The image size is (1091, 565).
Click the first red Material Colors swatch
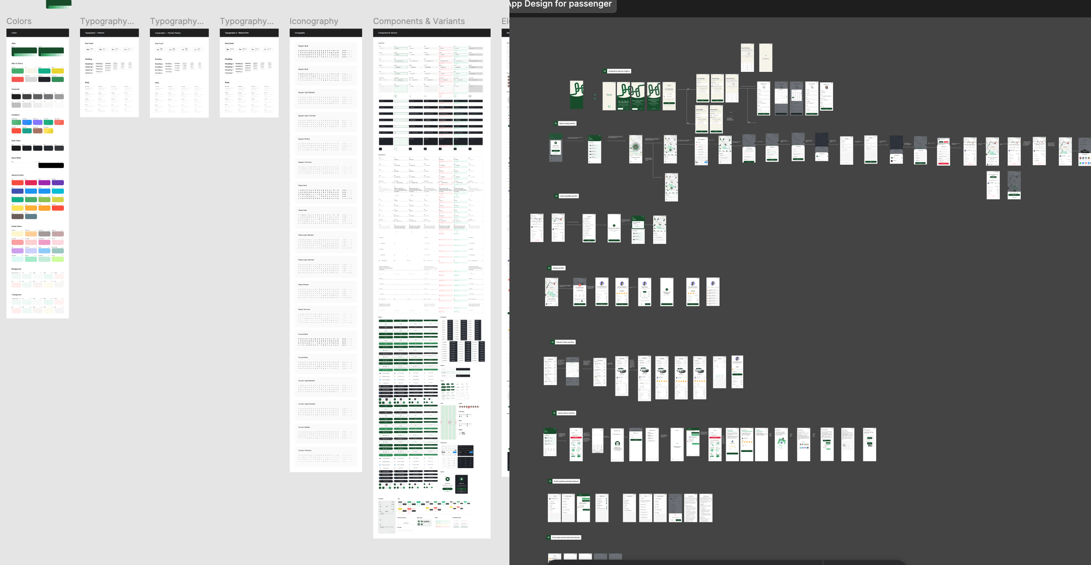(17, 183)
